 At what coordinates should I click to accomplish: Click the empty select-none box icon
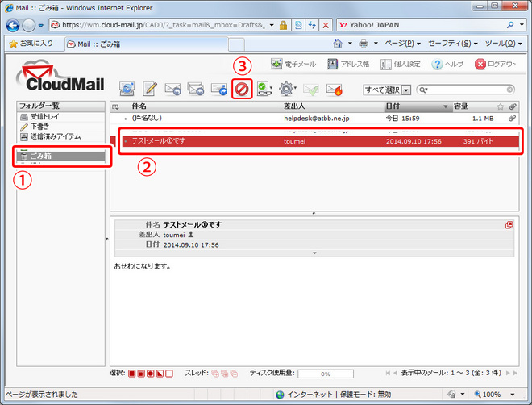coord(169,374)
